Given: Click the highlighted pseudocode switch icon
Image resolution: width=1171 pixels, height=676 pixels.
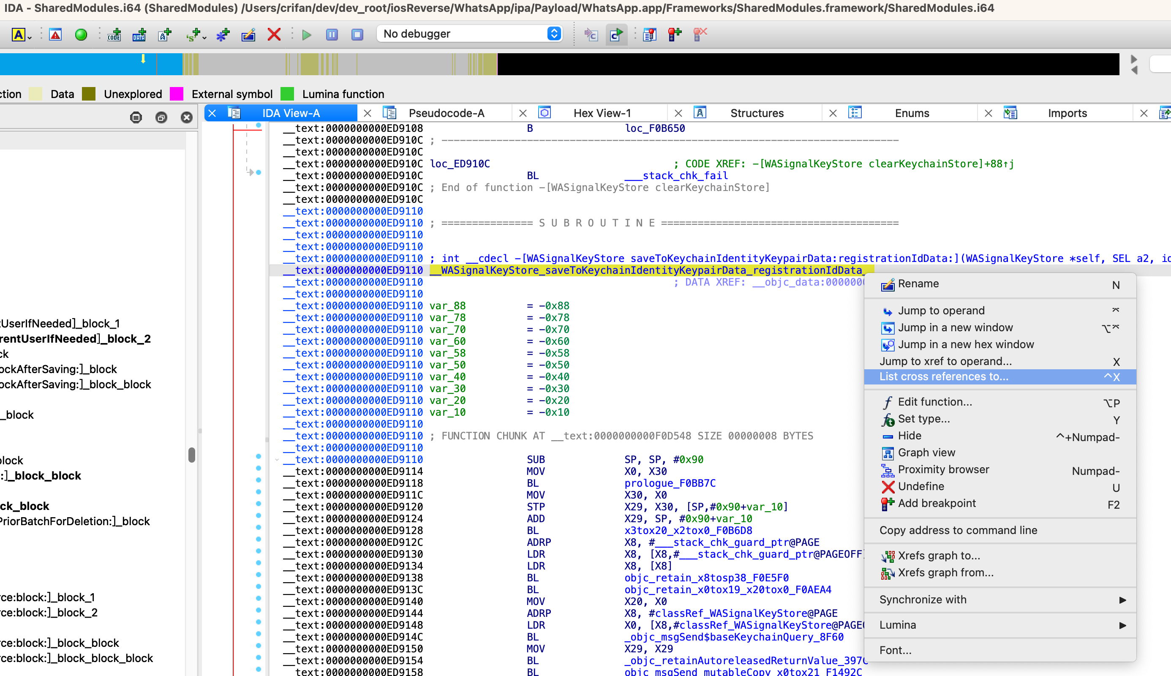Looking at the screenshot, I should click(616, 34).
